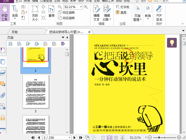Switch to 把话说到领导心坎里 document tab
This screenshot has width=186, height=140.
tap(66, 32)
